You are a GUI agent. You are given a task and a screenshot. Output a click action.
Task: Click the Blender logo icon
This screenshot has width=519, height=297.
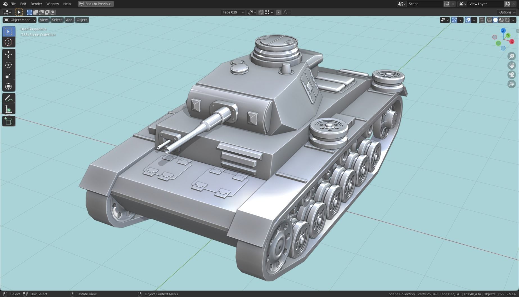[5, 4]
